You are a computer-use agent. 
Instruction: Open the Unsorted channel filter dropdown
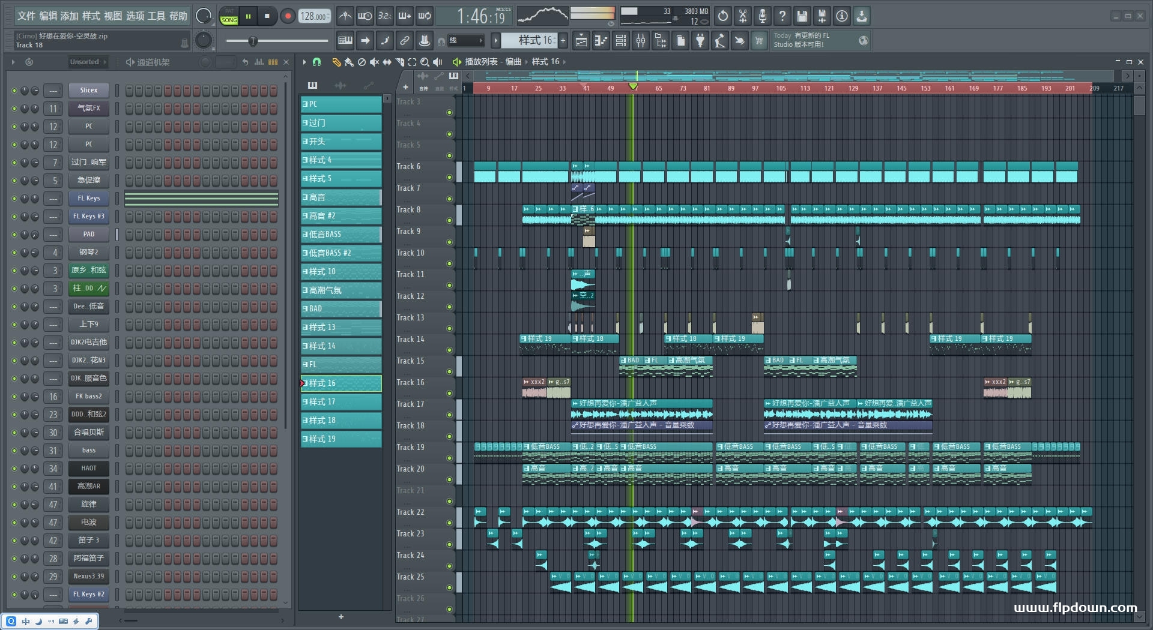(88, 62)
